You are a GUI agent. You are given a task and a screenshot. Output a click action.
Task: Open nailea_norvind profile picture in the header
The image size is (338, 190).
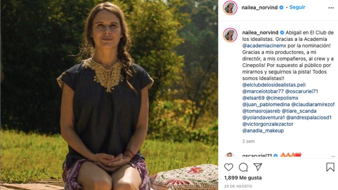(230, 8)
